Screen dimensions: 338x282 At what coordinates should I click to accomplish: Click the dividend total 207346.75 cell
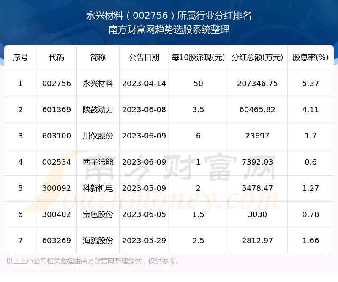coord(257,84)
